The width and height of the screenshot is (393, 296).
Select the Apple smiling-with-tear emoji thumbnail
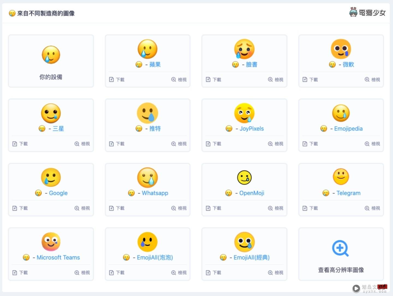pos(148,49)
